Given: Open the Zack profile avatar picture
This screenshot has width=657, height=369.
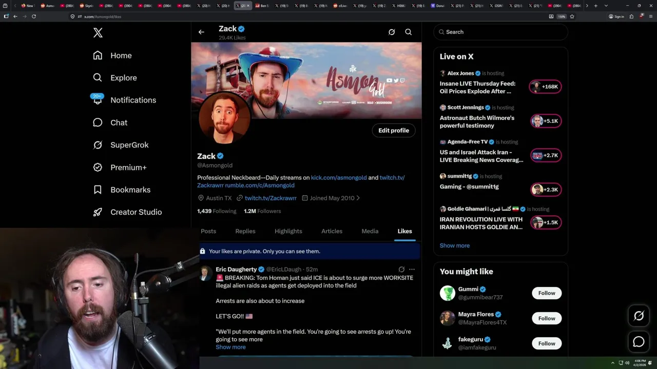Looking at the screenshot, I should point(224,118).
